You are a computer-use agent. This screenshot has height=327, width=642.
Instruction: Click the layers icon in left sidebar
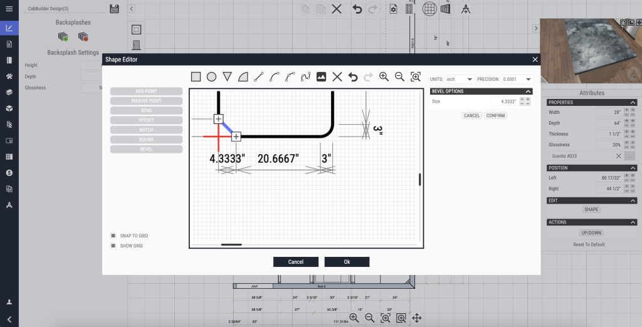click(9, 93)
